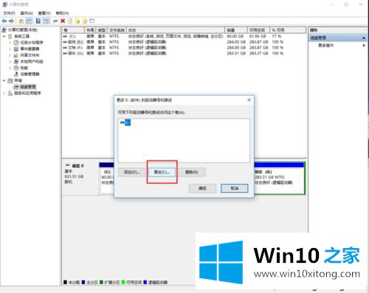Click the Computer Management icon in title bar
The width and height of the screenshot is (369, 293).
pyautogui.click(x=4, y=4)
